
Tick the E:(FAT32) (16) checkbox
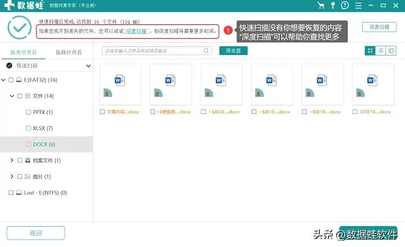click(11, 80)
